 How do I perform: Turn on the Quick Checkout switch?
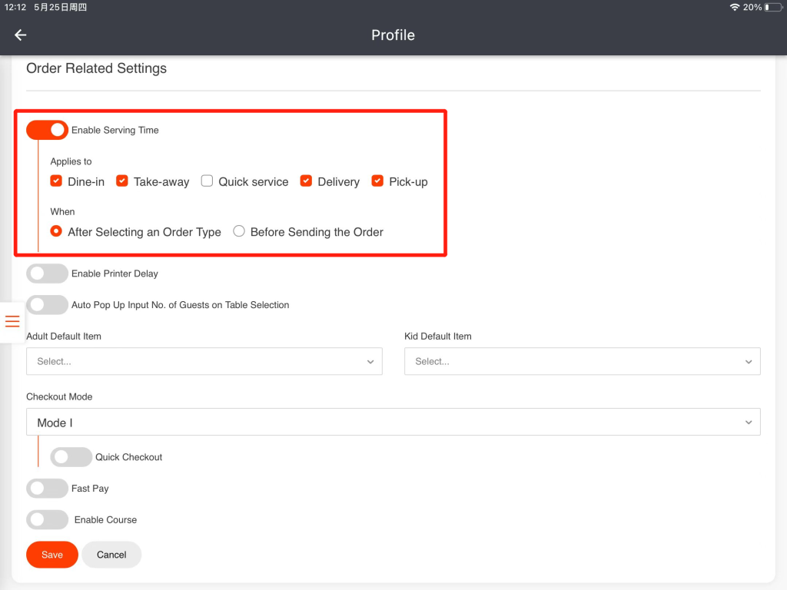point(71,457)
